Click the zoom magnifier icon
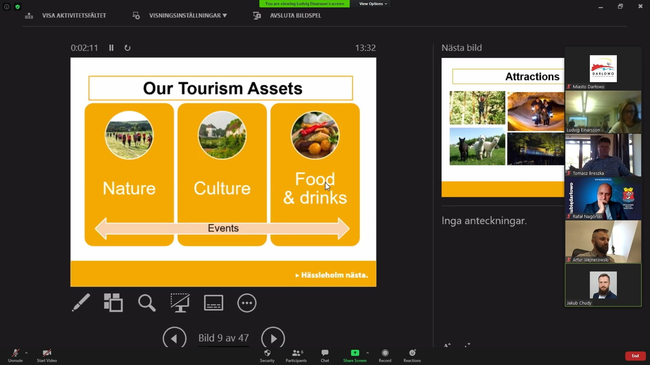Screen dimensions: 650x365 click(x=147, y=302)
